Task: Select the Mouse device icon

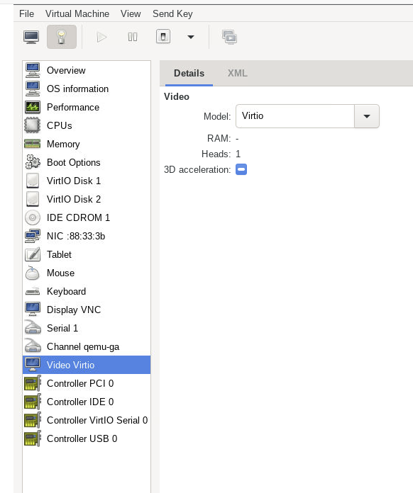Action: point(33,273)
